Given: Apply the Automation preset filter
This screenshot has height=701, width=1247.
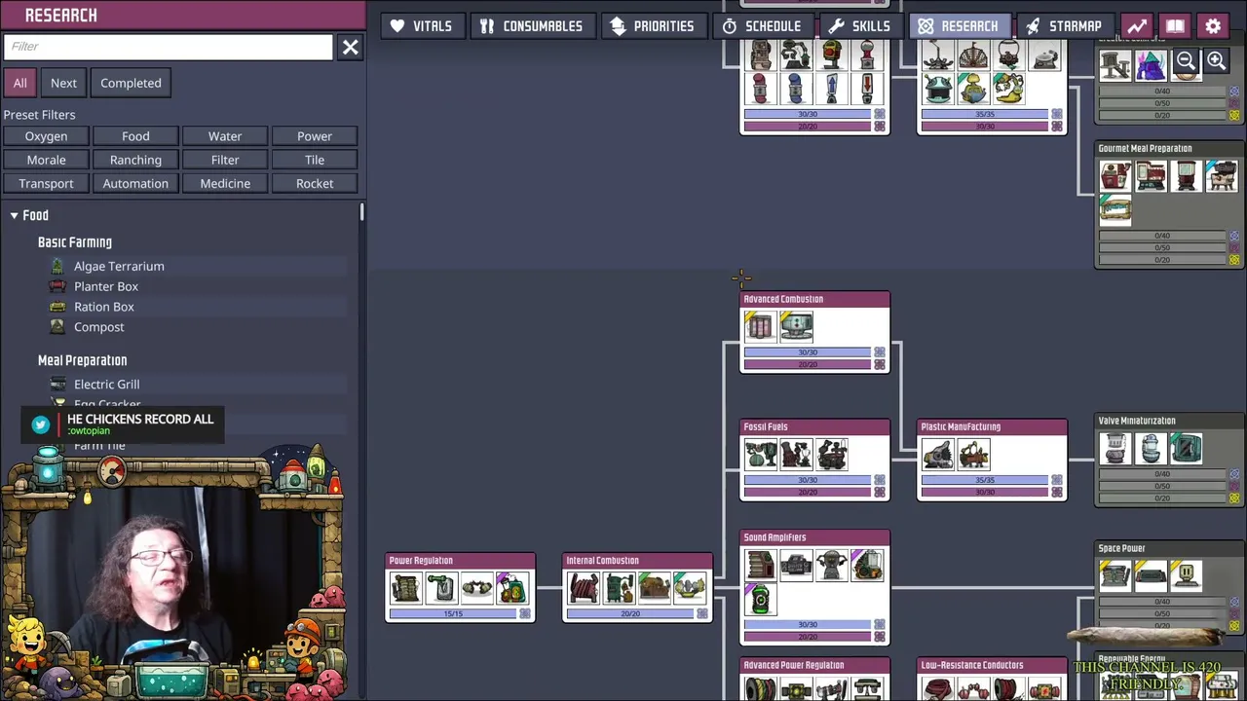Looking at the screenshot, I should point(135,183).
